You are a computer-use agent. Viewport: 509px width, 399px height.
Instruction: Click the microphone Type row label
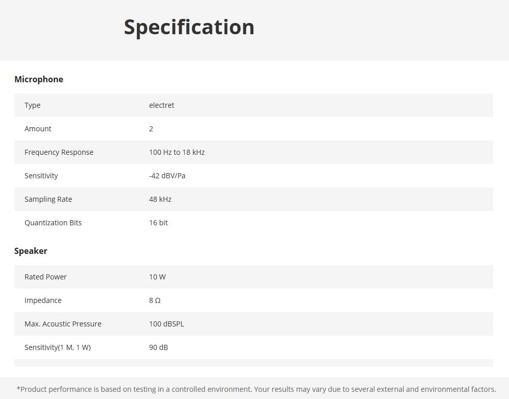coord(33,105)
